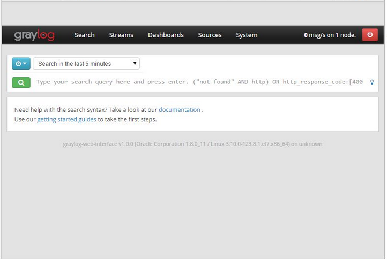The image size is (387, 259).
Task: Open the System menu
Action: pos(247,35)
